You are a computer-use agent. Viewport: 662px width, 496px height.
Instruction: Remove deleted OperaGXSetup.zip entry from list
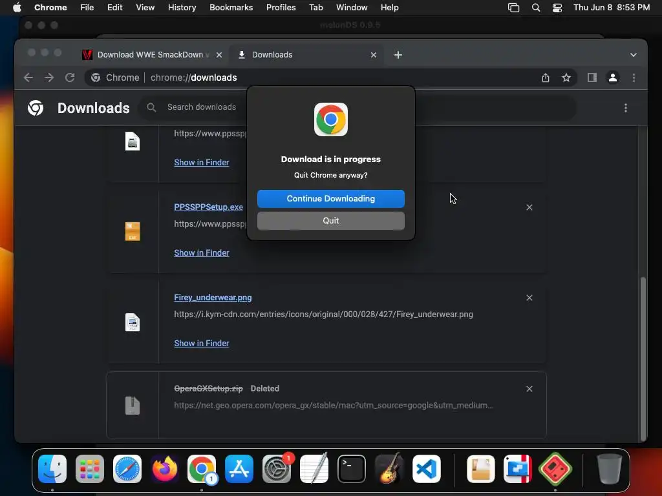pyautogui.click(x=529, y=389)
